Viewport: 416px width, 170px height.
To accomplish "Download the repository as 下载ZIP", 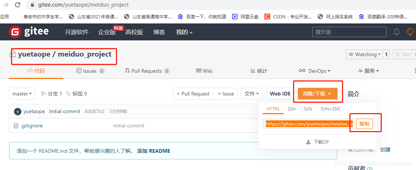I will click(x=317, y=142).
